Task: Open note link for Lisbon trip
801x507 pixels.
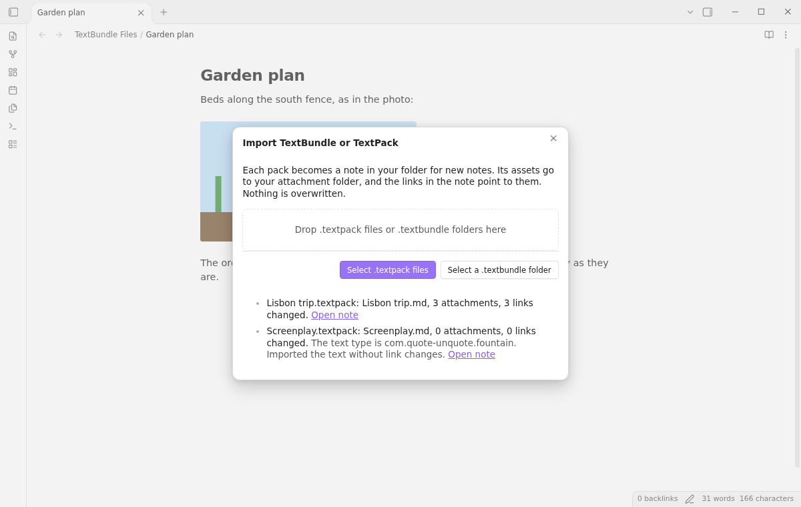Action: [x=334, y=315]
